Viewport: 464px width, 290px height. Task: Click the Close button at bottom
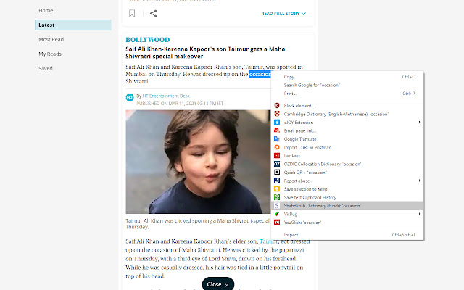click(218, 284)
